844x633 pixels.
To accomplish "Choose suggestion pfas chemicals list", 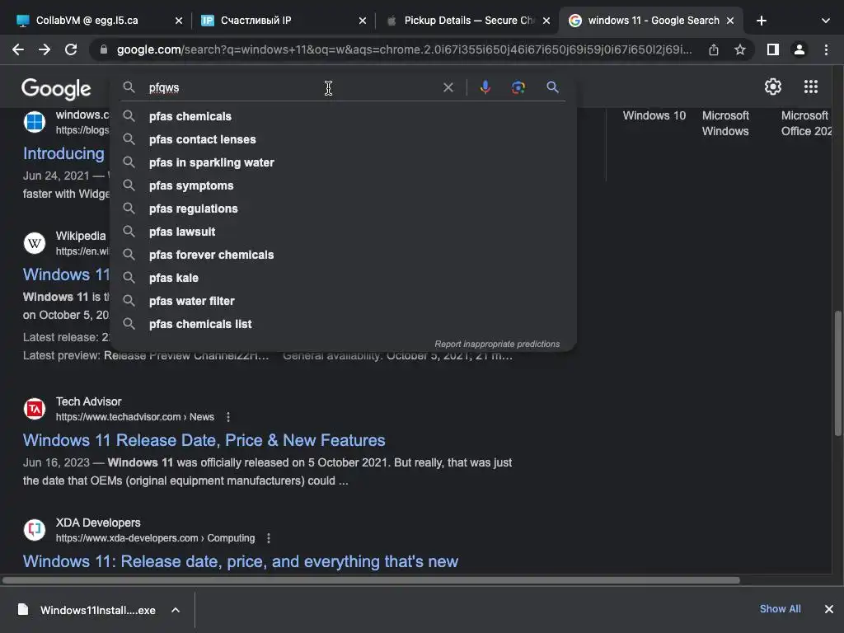I will pyautogui.click(x=343, y=325).
